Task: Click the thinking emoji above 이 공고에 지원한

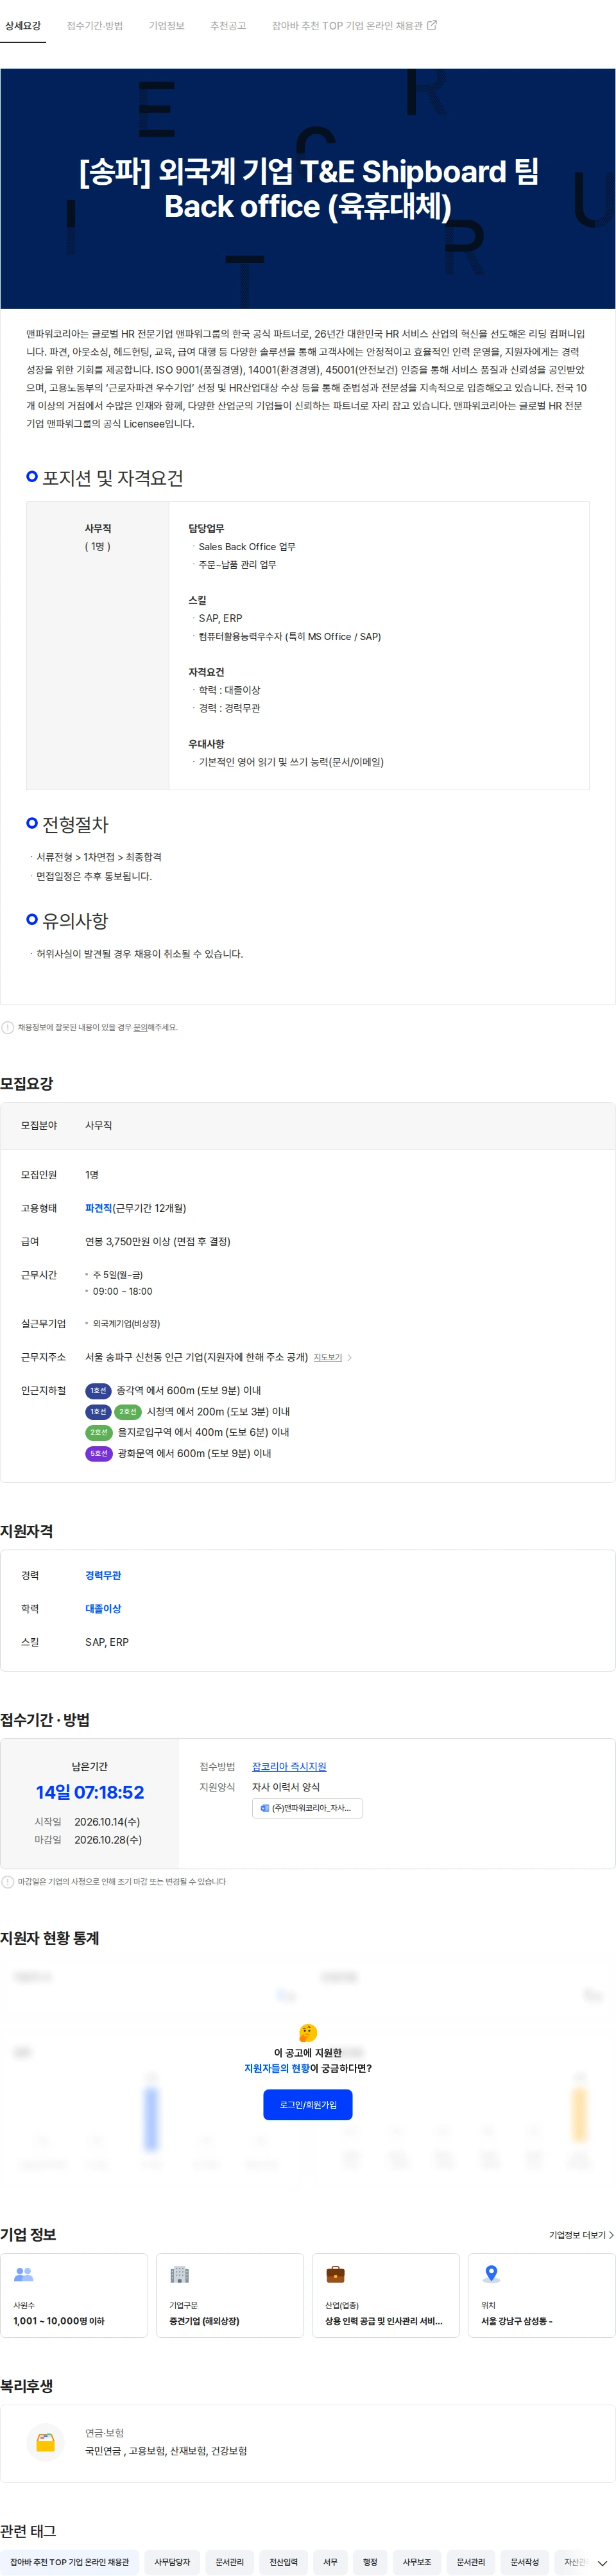Action: 308,2033
